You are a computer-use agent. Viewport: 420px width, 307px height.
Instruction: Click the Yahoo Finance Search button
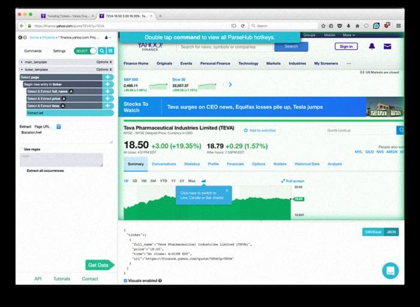pos(291,46)
